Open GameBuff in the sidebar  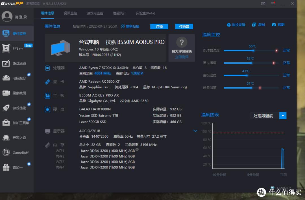17,153
